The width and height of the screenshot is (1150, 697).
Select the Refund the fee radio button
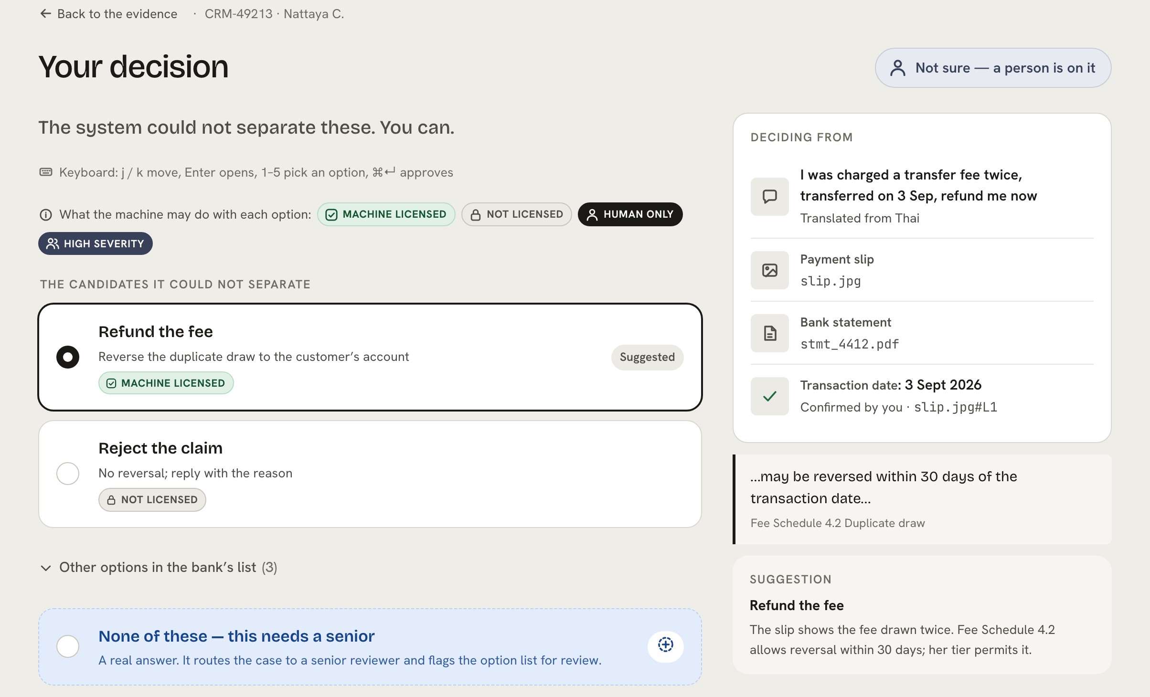(x=68, y=357)
